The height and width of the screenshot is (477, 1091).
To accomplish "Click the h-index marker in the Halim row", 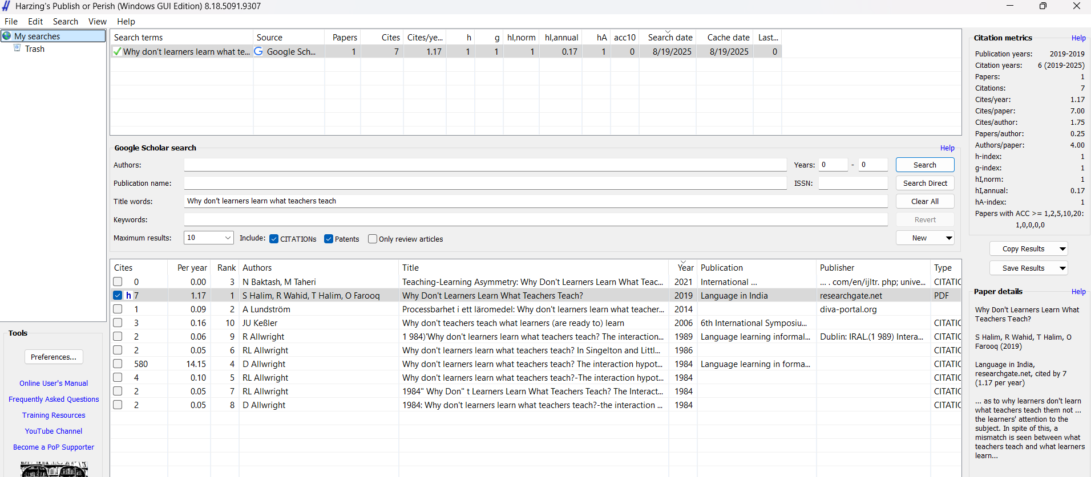I will [128, 295].
